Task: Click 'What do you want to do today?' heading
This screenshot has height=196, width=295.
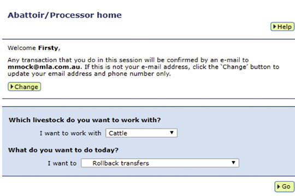Action: (x=63, y=150)
